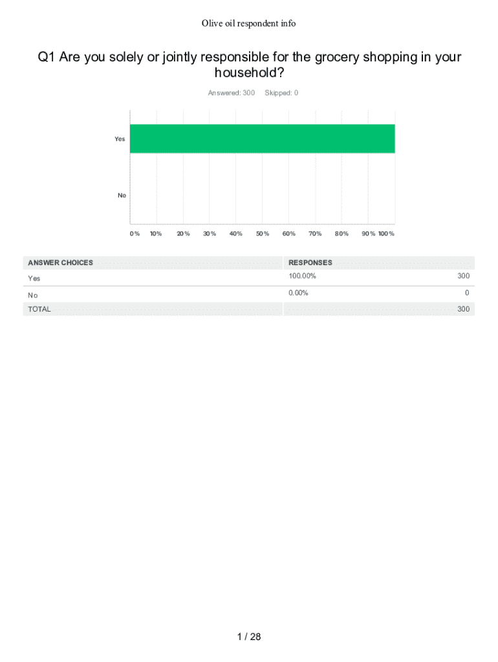
Task: Click the 'Yes' row in the answer table
Action: pyautogui.click(x=34, y=279)
